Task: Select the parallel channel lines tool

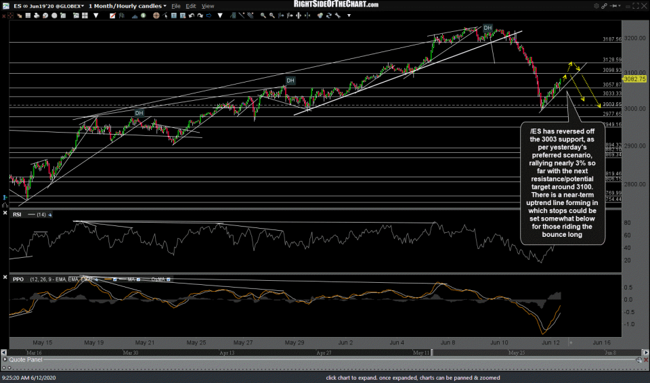Action: point(250,16)
